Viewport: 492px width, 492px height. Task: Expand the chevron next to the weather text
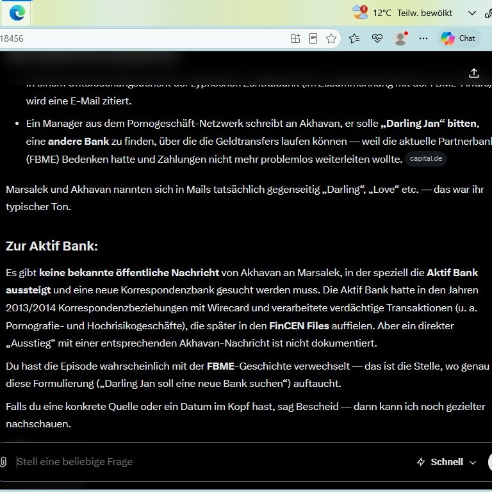472,13
